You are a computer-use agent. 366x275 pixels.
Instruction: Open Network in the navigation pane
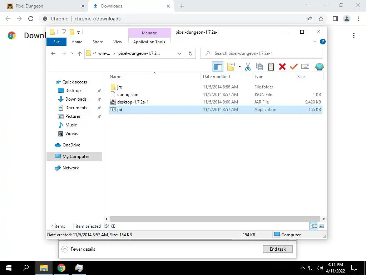70,168
